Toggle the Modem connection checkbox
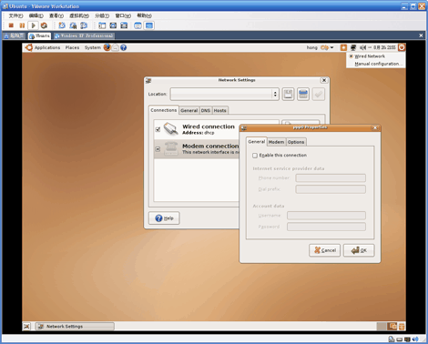428x344 pixels. pos(158,149)
